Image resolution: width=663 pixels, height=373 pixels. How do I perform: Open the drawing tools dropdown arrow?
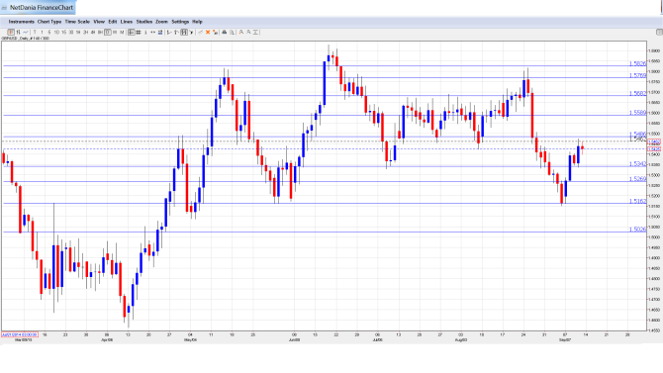point(191,32)
